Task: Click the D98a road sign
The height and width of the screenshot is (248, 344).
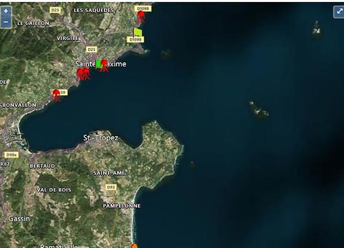Action: tap(12, 155)
